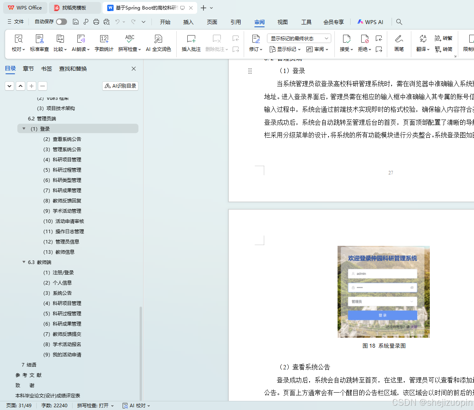Click 插入批注 insert comment
The width and height of the screenshot is (474, 410).
click(191, 43)
